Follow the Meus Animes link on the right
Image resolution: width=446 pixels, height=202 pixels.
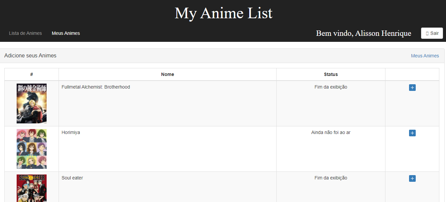425,56
